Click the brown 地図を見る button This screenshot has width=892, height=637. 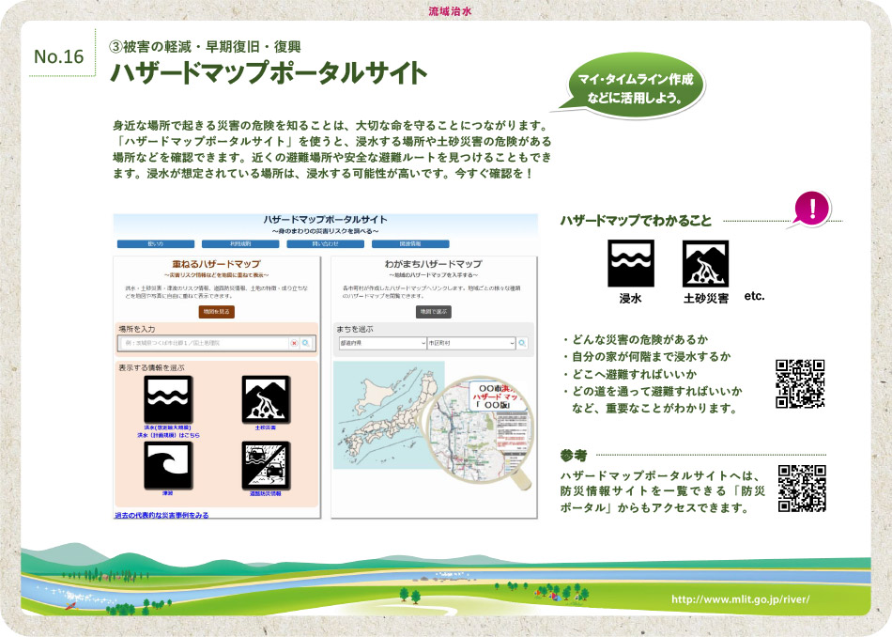(217, 311)
